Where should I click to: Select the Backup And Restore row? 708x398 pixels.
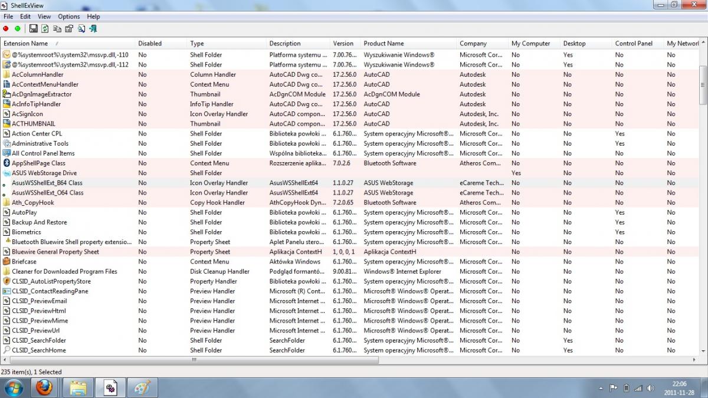[x=349, y=222]
